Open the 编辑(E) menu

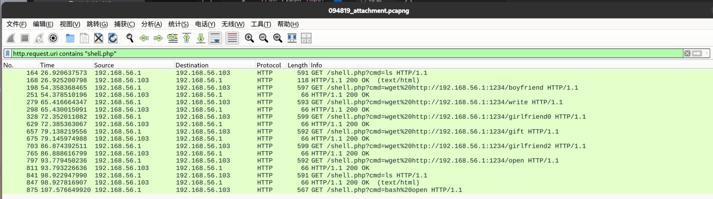[x=43, y=24]
